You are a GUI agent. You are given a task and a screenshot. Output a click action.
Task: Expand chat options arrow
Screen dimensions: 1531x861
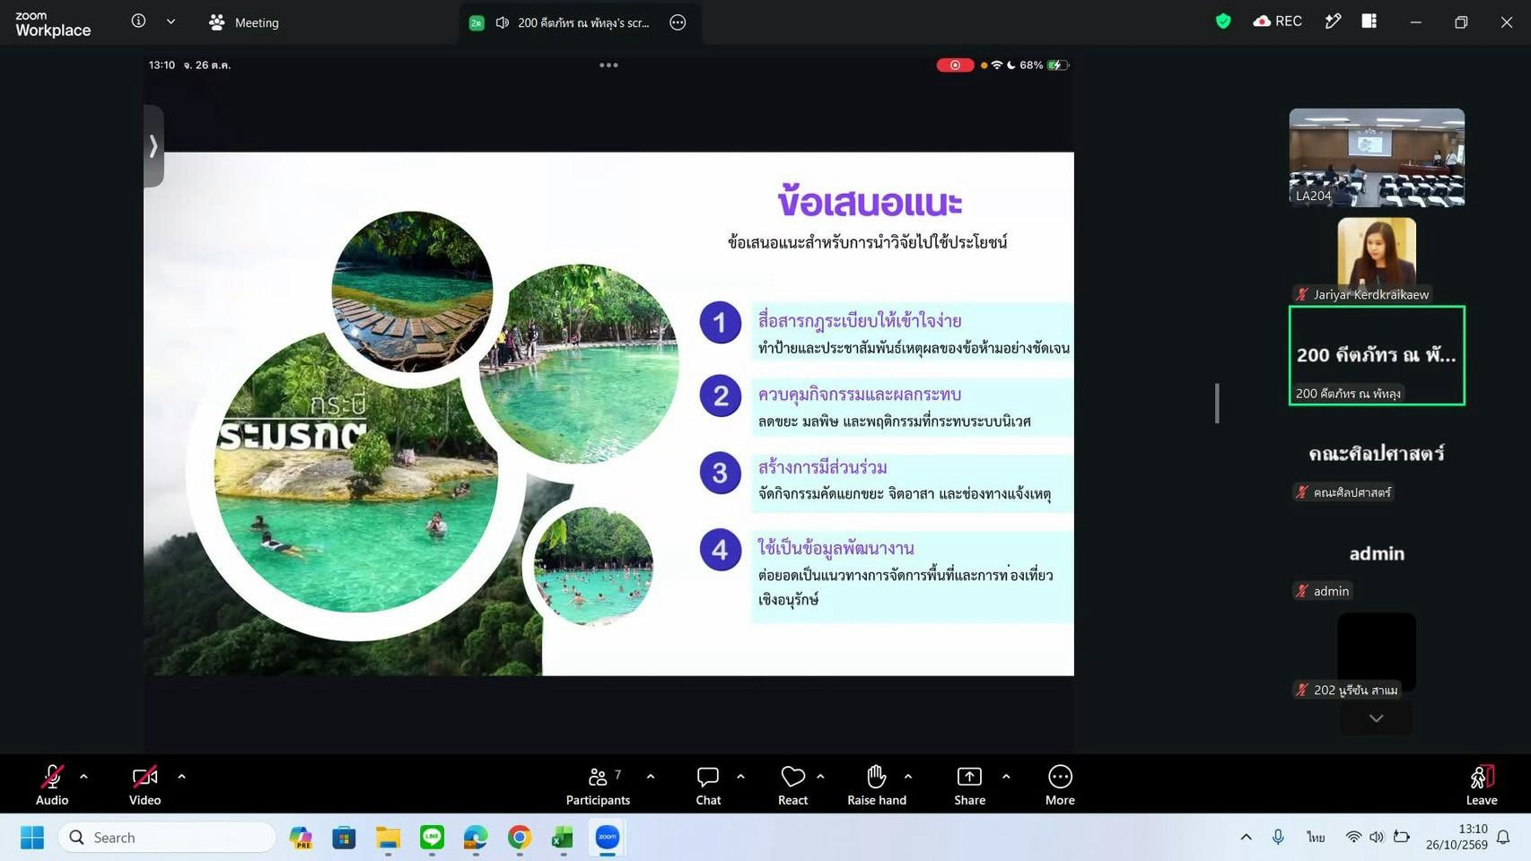click(x=740, y=777)
